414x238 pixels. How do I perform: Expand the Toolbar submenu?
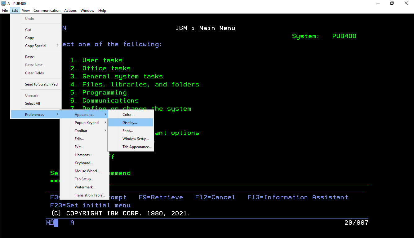point(84,131)
